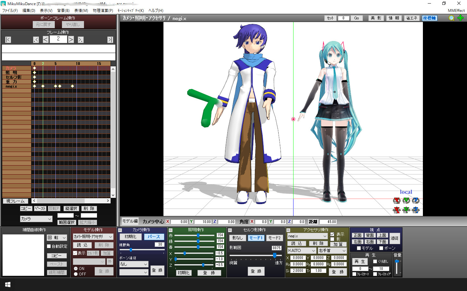Open the Windows Start menu
Image resolution: width=467 pixels, height=291 pixels.
click(8, 285)
